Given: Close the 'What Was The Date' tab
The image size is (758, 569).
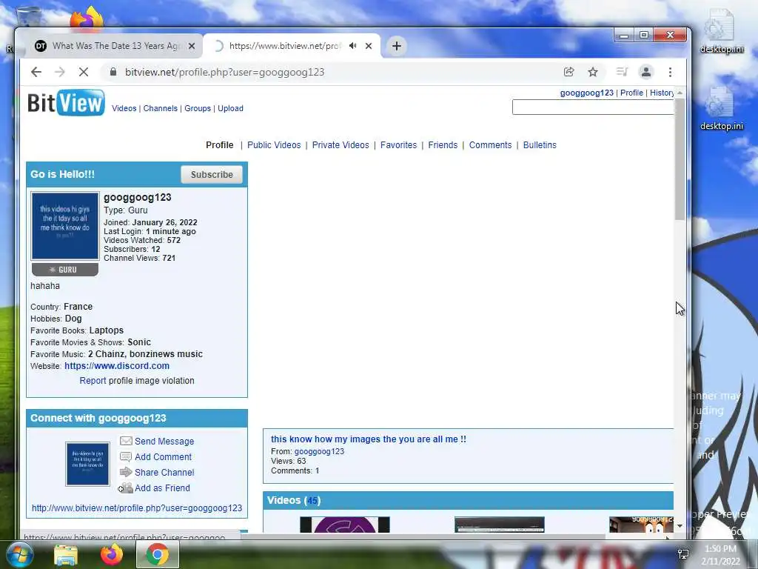Looking at the screenshot, I should point(192,46).
